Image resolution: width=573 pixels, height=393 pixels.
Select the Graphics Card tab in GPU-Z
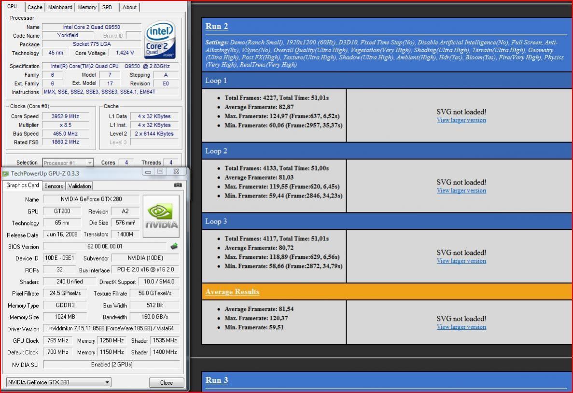[x=22, y=185]
